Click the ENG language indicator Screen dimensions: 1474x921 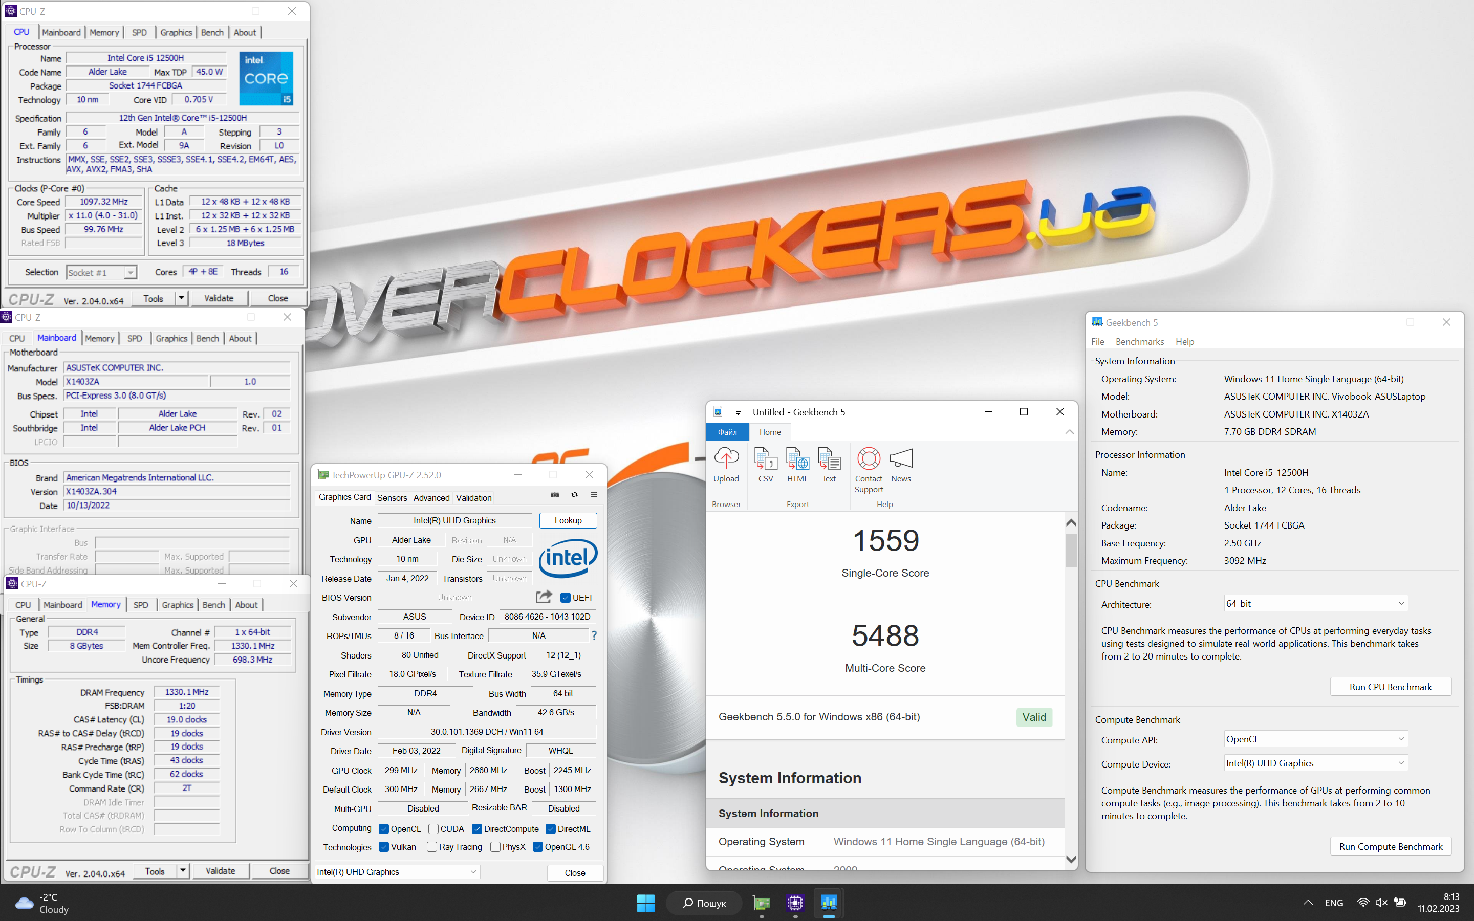(1334, 903)
